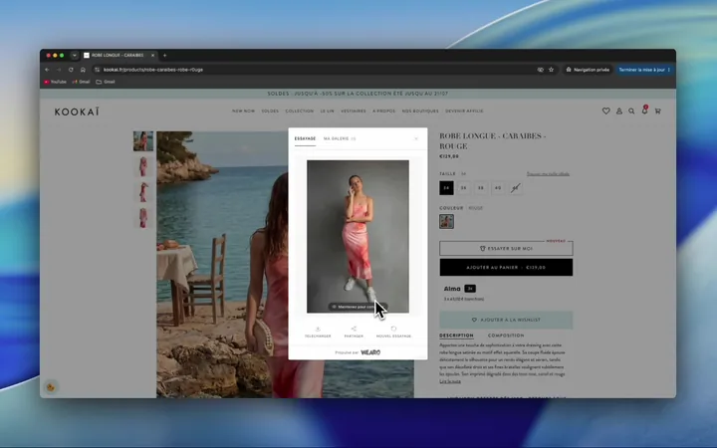Screen dimensions: 717x448
Task: Reload the browser page
Action: coord(71,70)
